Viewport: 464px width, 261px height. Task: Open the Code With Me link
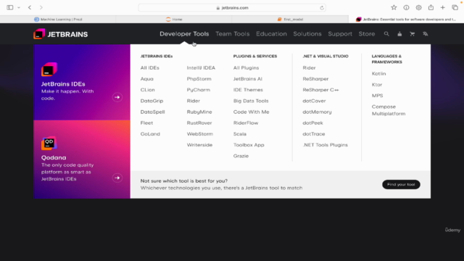tap(252, 112)
